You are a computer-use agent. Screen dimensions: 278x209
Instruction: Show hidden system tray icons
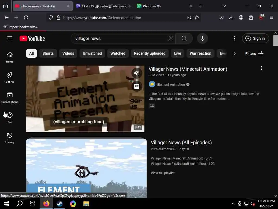pos(233,204)
